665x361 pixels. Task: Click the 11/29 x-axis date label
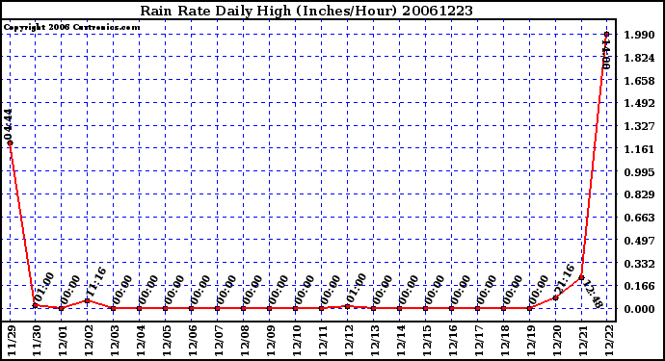(12, 341)
